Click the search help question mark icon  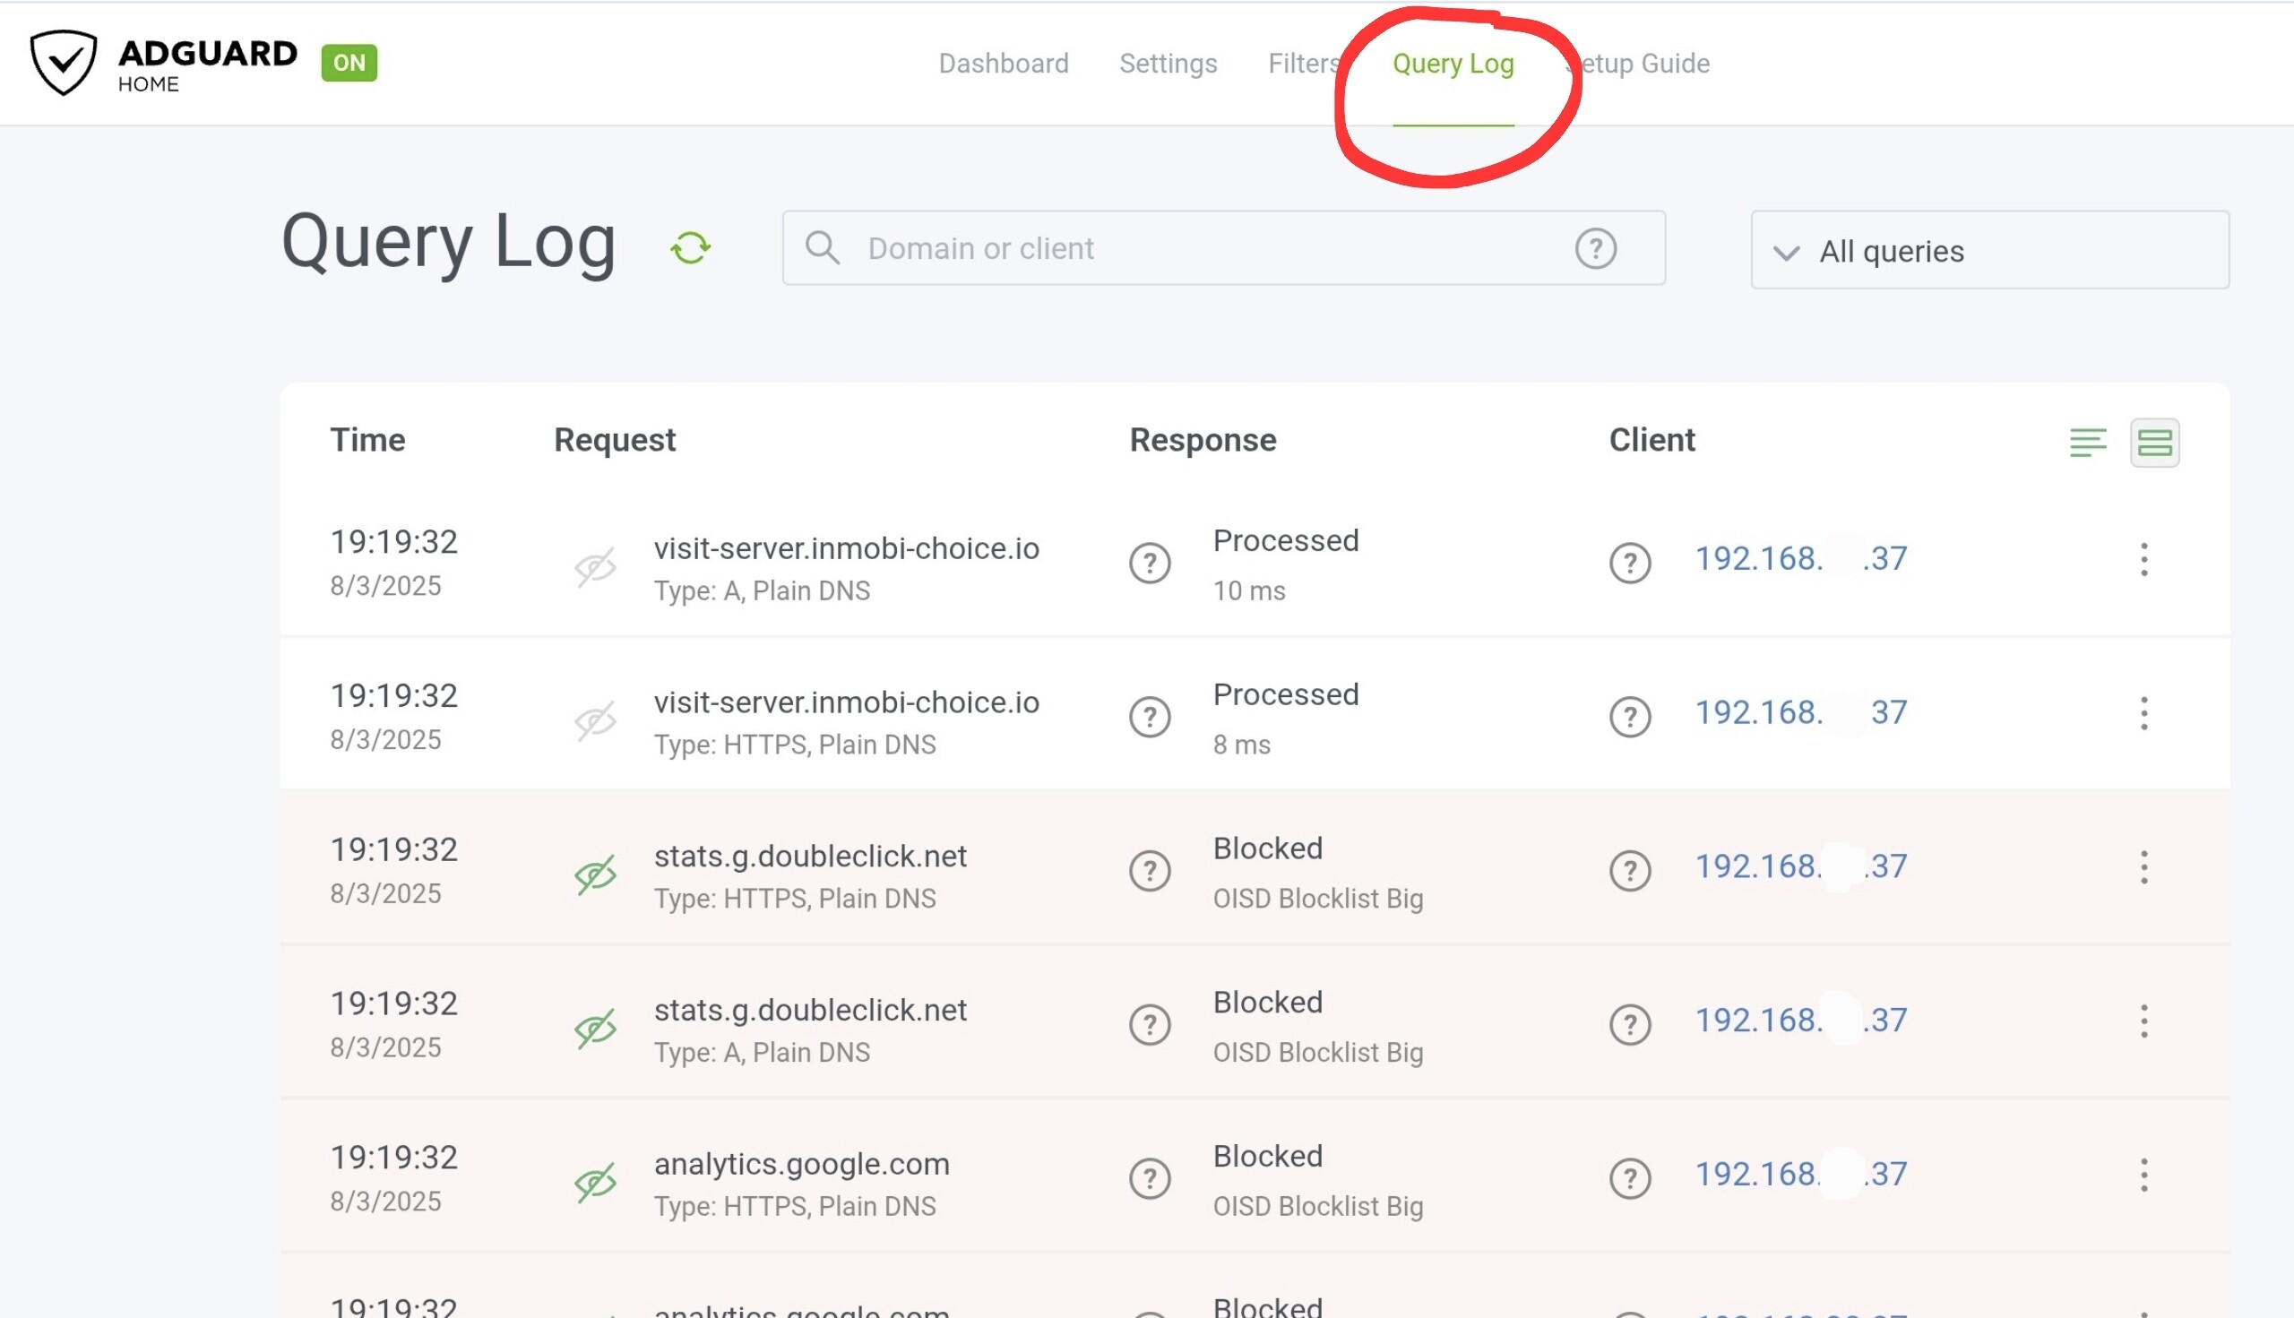coord(1595,248)
